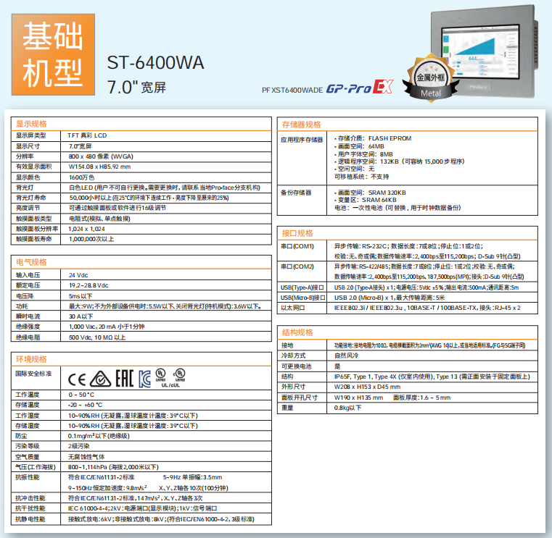The width and height of the screenshot is (552, 538).
Task: Select the 画面空间: 64MB line
Action: tap(360, 146)
